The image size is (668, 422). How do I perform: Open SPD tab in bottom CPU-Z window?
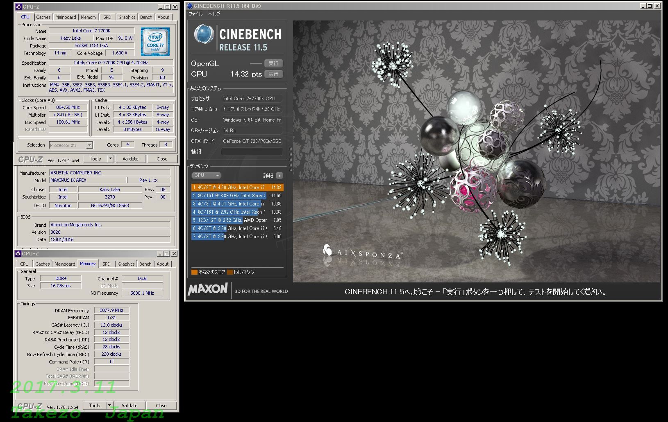[x=107, y=264]
